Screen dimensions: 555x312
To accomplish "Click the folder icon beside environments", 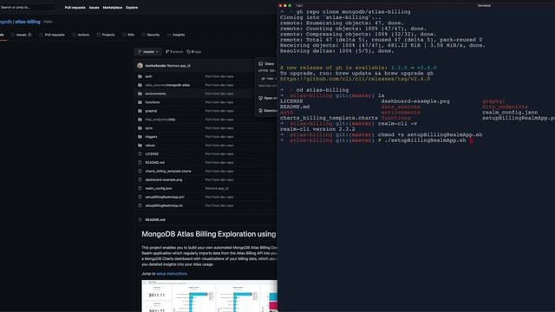I will click(x=140, y=94).
